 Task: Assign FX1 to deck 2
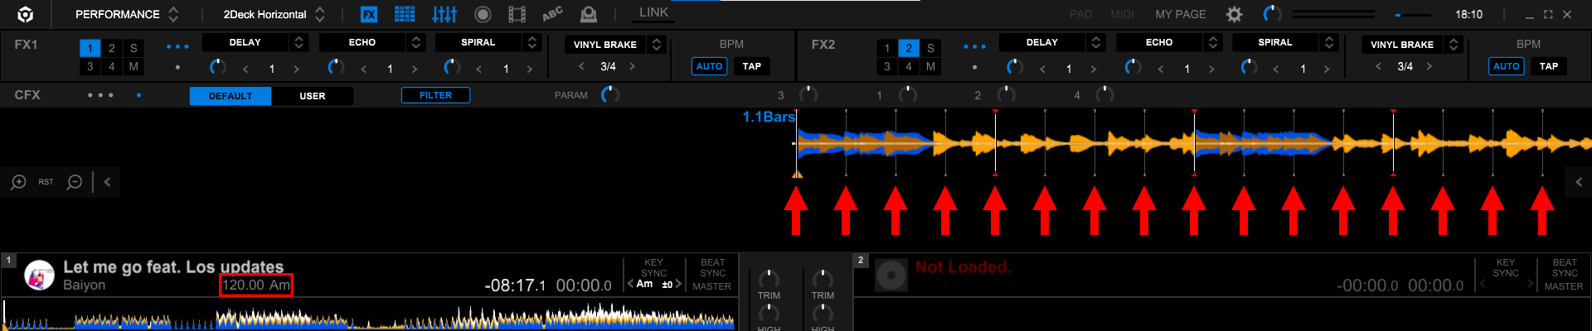(x=112, y=48)
